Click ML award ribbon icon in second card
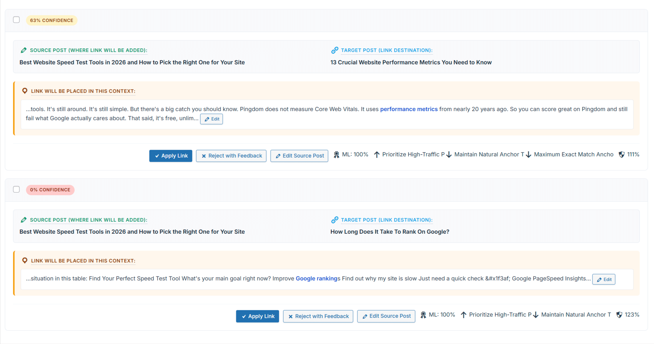Viewport: 654px width, 344px height. point(423,315)
